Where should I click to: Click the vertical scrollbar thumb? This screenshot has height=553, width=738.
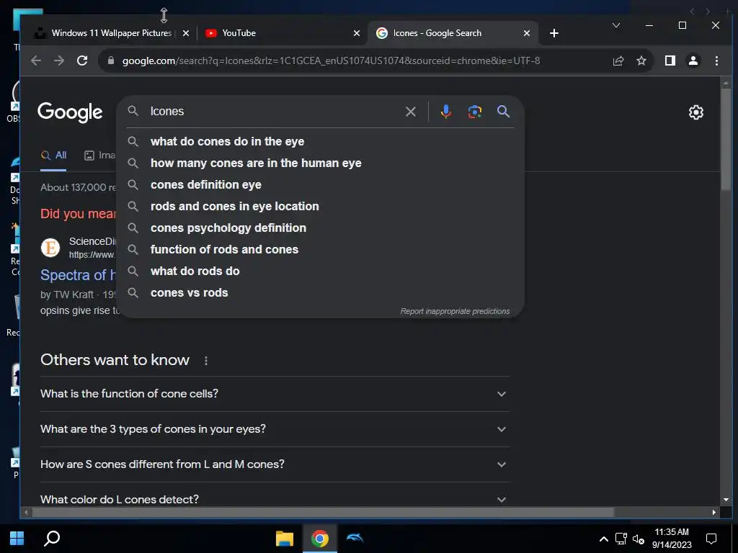[x=725, y=139]
